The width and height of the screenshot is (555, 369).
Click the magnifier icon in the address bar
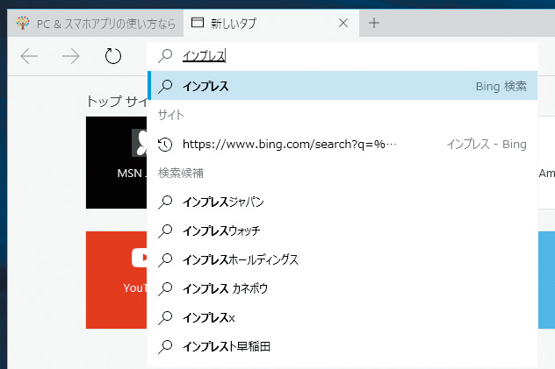165,56
